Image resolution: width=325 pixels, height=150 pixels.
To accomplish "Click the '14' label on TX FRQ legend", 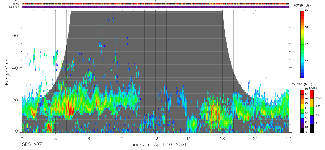I will tap(306, 108).
